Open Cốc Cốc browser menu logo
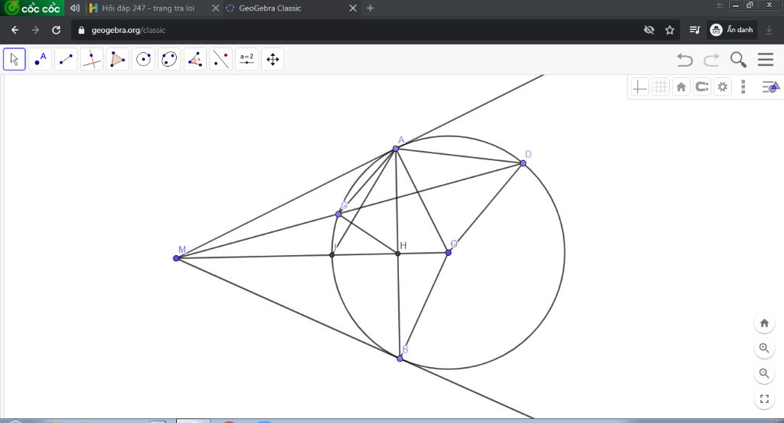Screen dimensions: 784x423 pyautogui.click(x=32, y=8)
